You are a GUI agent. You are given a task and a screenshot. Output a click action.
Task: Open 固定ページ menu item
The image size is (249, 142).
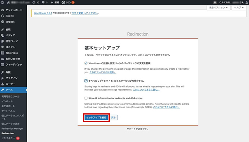pyautogui.click(x=12, y=41)
